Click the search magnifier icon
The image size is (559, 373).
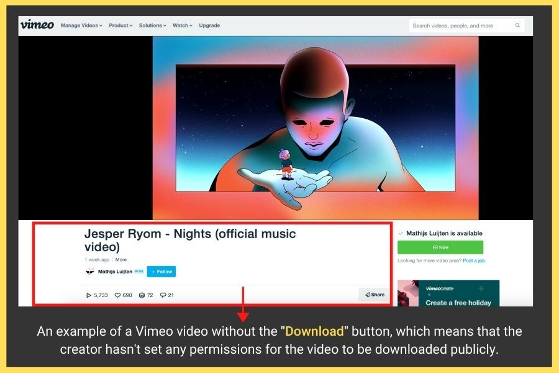click(517, 25)
